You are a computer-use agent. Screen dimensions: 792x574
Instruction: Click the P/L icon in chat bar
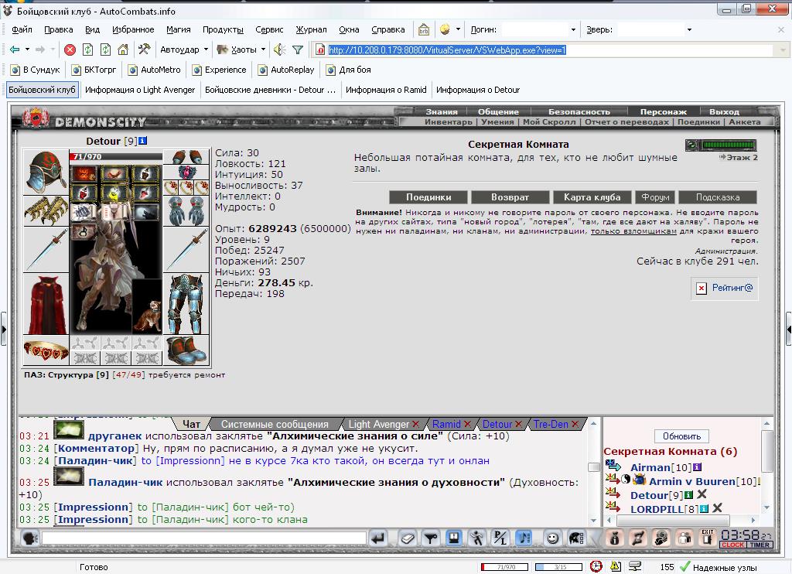(x=500, y=538)
